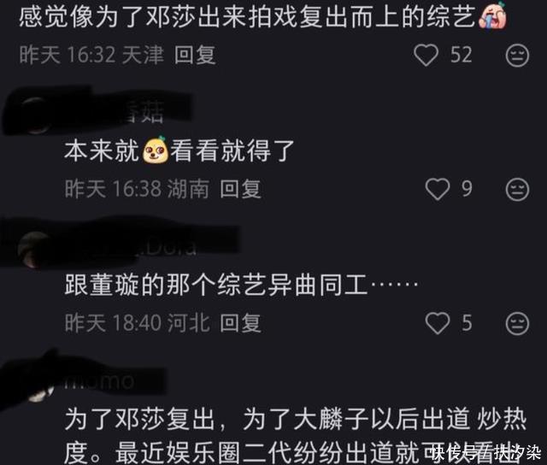
Task: Open the comment 为了邓莎复出，为了大麟子
Action: click(296, 436)
